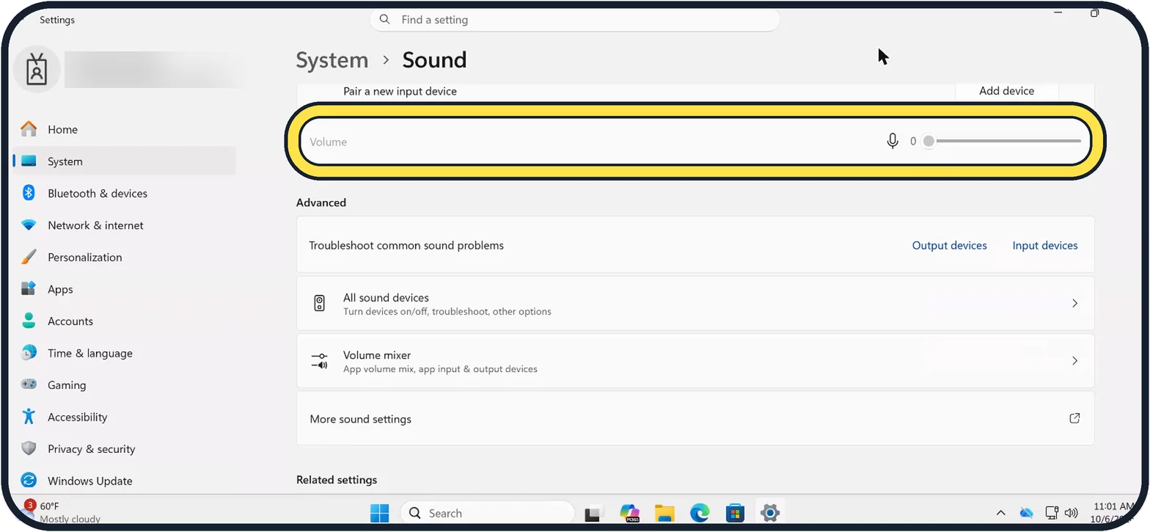Click the Volume mixer icon

tap(319, 361)
